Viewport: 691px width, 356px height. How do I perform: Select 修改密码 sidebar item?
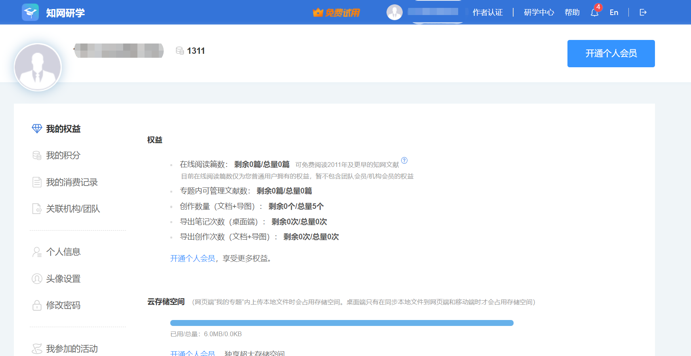click(x=63, y=305)
